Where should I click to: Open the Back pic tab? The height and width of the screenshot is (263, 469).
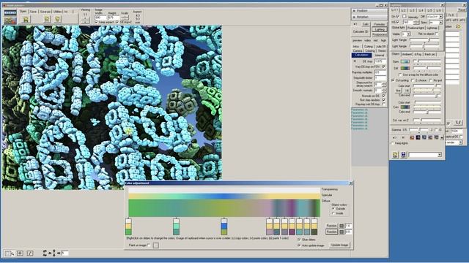tap(430, 54)
